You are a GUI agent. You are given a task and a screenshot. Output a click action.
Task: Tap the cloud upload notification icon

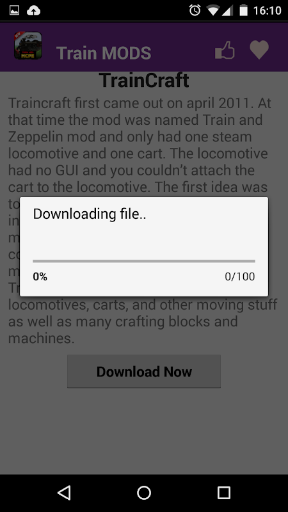click(33, 11)
